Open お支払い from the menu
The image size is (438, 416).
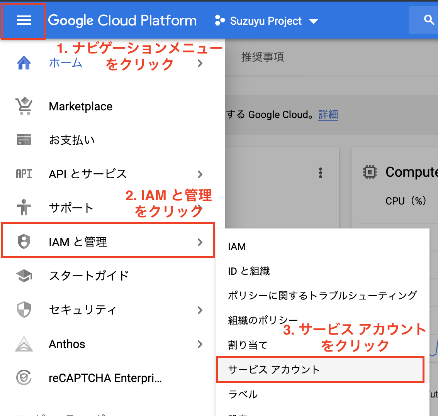[72, 140]
